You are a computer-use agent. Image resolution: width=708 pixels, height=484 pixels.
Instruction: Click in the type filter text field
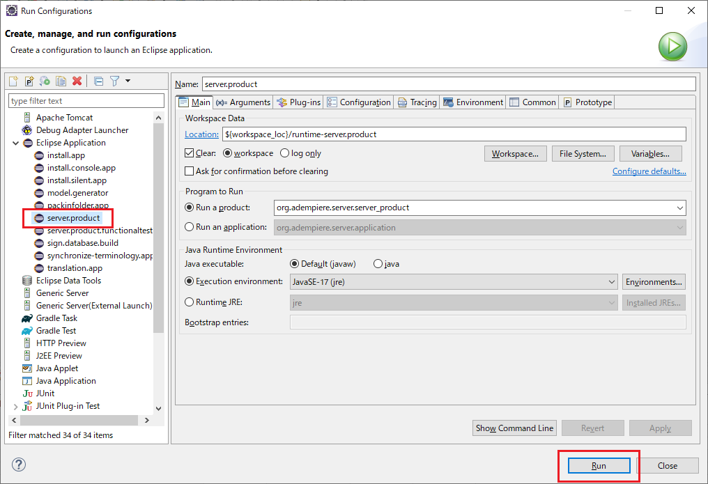pos(86,101)
